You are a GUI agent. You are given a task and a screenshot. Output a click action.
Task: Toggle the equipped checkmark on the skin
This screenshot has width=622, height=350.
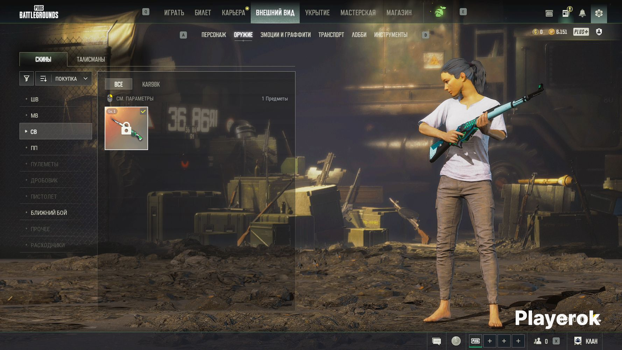pyautogui.click(x=143, y=111)
